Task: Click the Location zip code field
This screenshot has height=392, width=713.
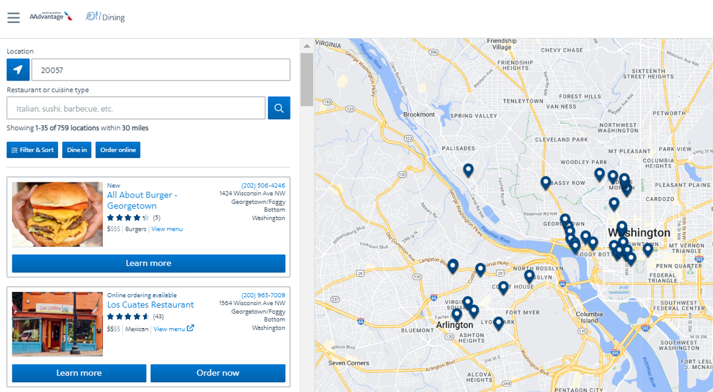Action: tap(160, 70)
